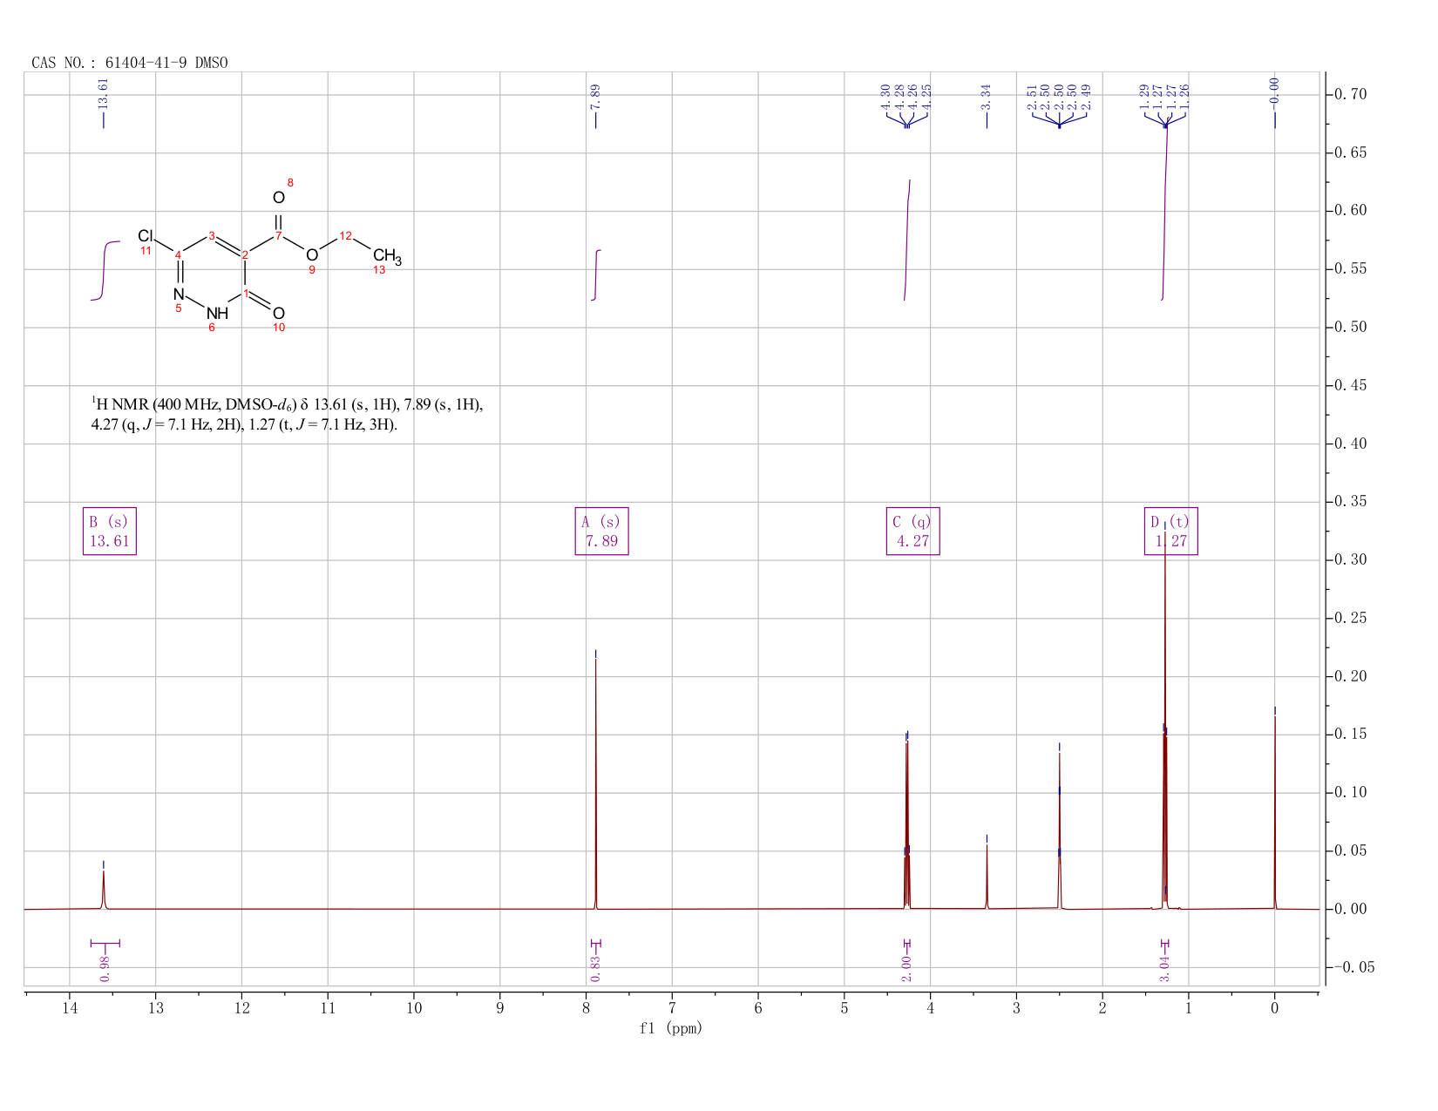Click the 1H NMR summary text line
The height and width of the screenshot is (1111, 1438).
pos(288,415)
